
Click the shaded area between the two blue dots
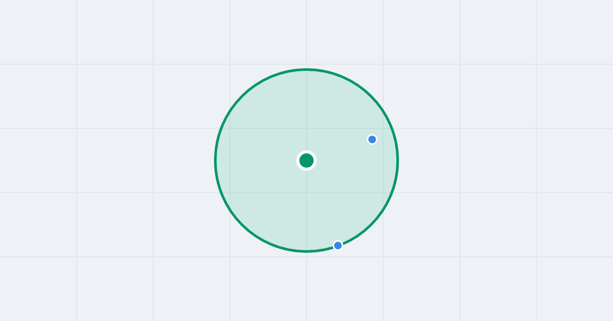(x=355, y=193)
